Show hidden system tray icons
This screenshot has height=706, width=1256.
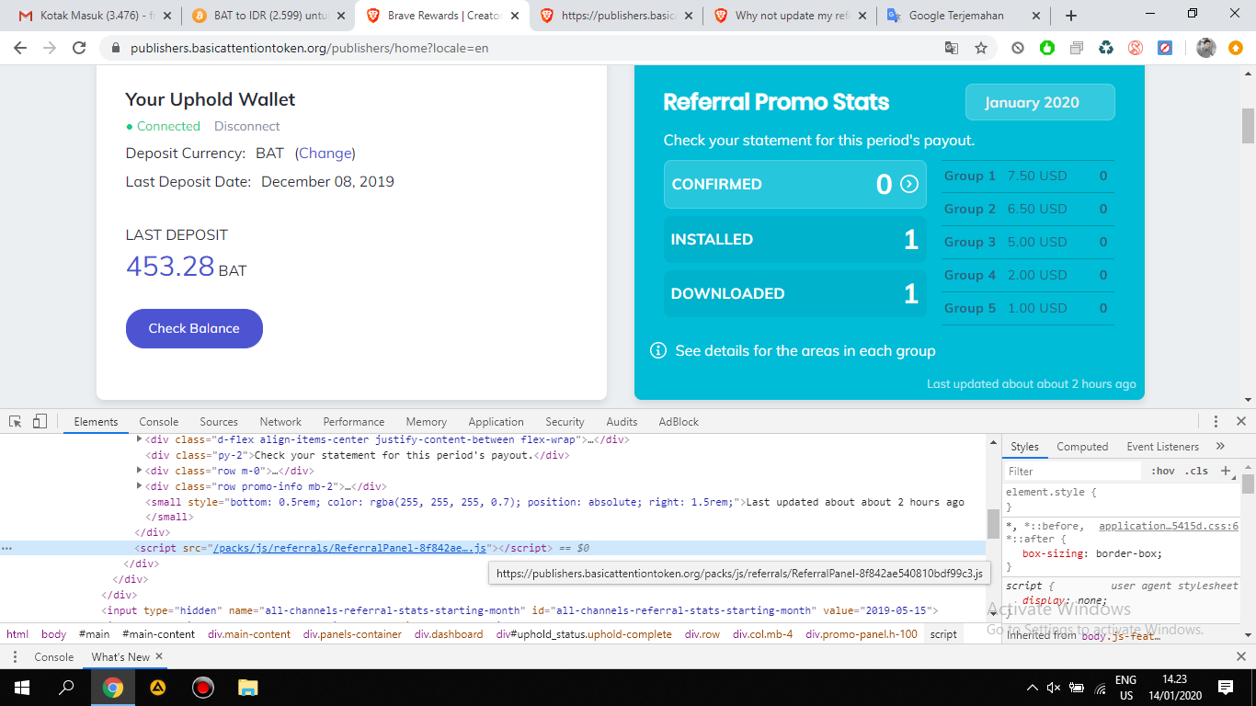pyautogui.click(x=1033, y=687)
